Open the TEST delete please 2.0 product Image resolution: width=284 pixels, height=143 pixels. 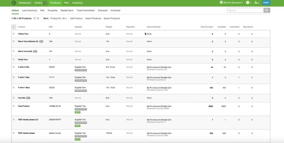click(x=28, y=120)
